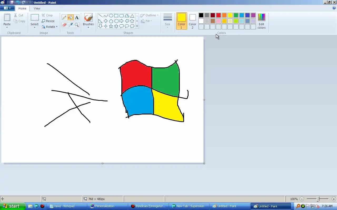337x210 pixels.
Task: Choose the Line shape
Action: click(x=100, y=16)
